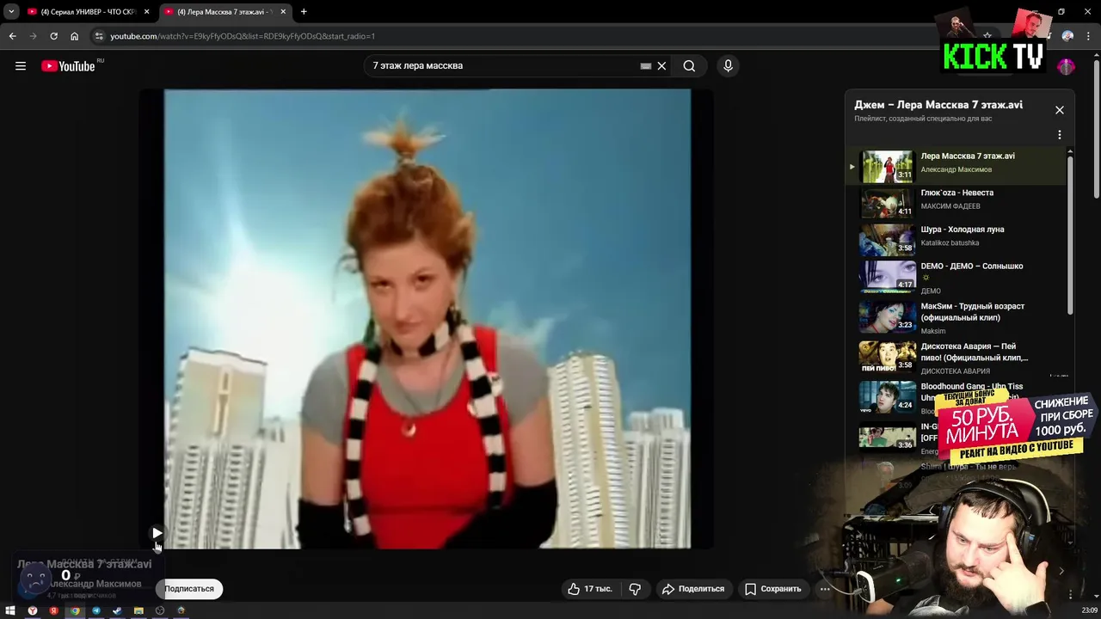Close the Сериал УНИВЕР tab
1101x619 pixels.
[x=147, y=12]
